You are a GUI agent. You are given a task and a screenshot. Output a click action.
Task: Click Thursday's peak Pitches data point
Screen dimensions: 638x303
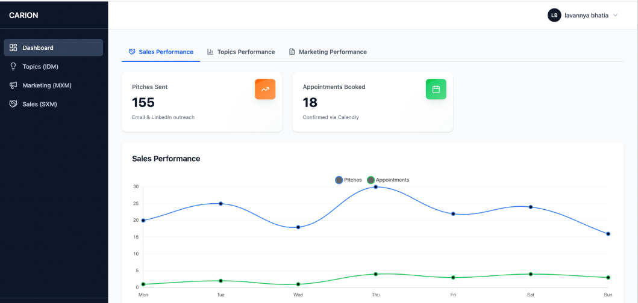tap(375, 187)
